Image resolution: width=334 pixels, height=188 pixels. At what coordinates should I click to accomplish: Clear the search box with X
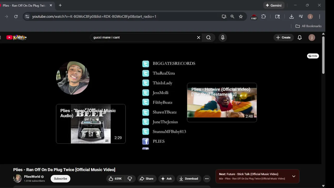pos(199,37)
